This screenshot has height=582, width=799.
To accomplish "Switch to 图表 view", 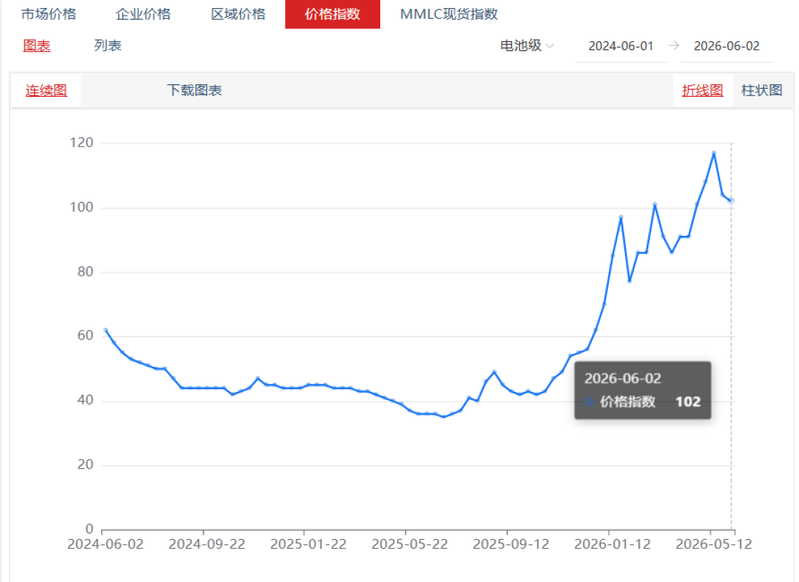I will (x=37, y=46).
